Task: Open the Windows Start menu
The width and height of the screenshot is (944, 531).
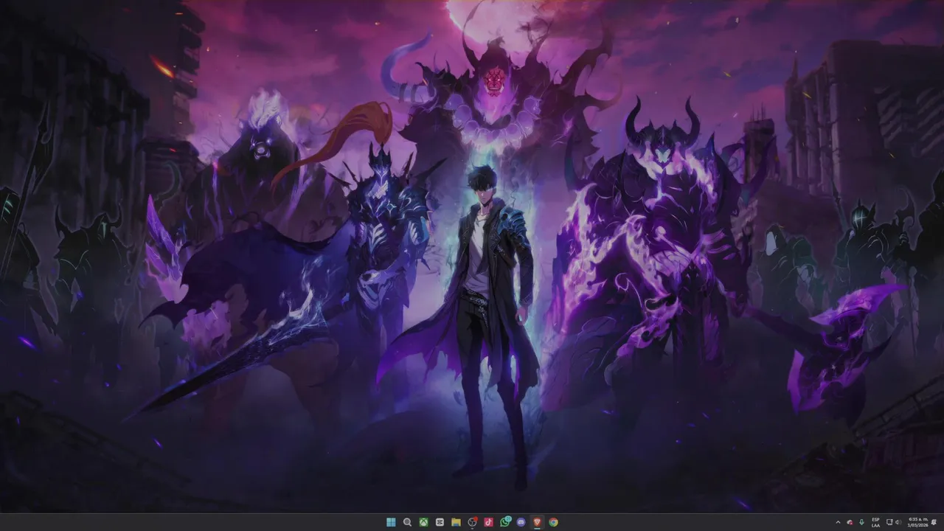Action: point(391,522)
